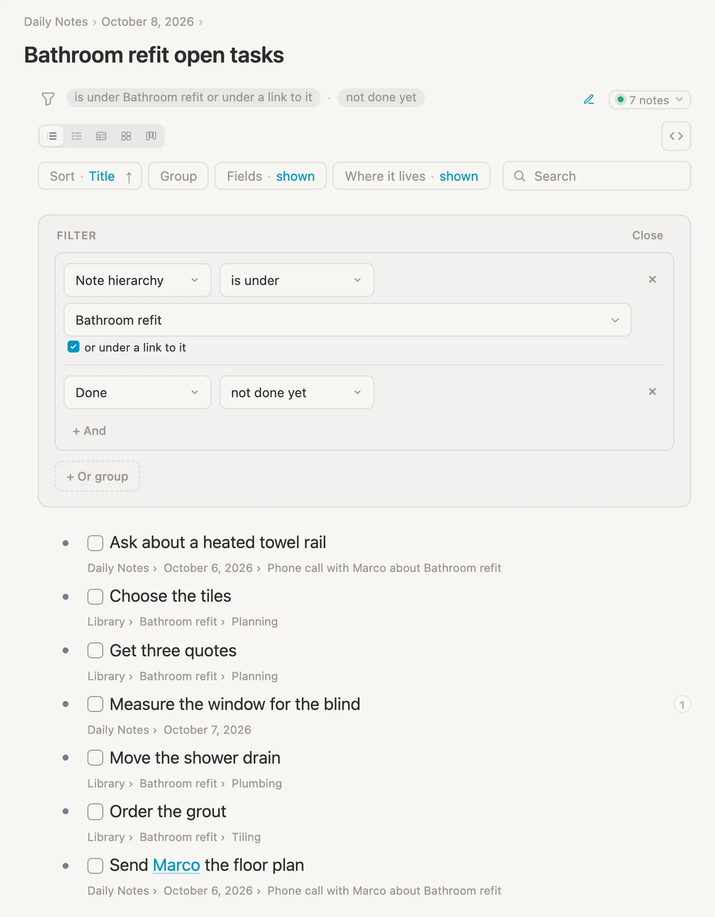
Task: Open the code view brackets icon
Action: pos(676,136)
